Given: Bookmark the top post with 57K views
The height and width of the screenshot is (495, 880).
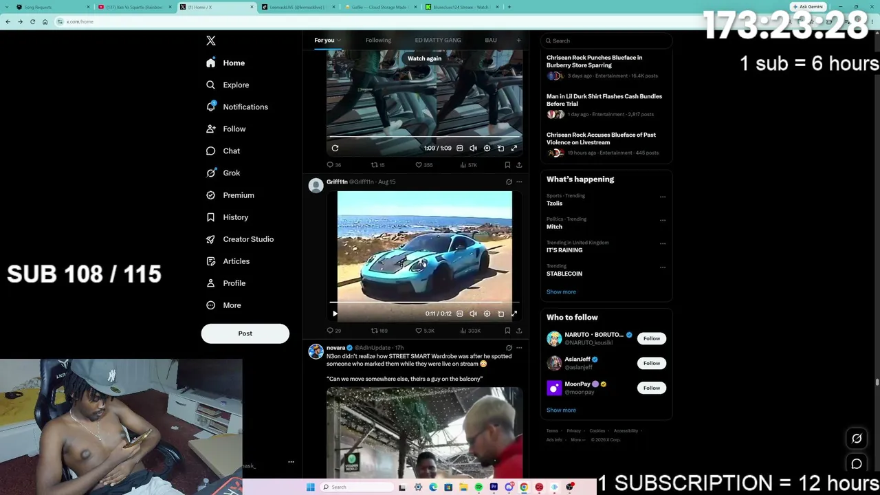Looking at the screenshot, I should click(x=507, y=165).
